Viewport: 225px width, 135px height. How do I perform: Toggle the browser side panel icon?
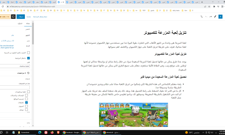(222, 6)
